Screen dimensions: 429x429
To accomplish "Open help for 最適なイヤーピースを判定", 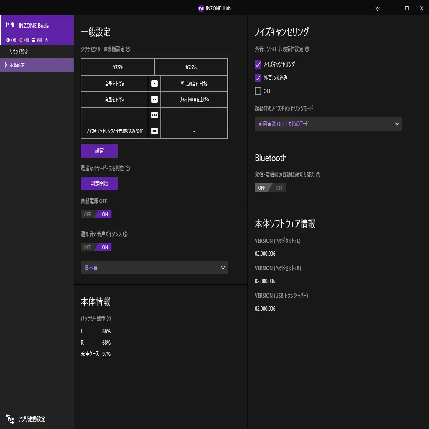I will coord(128,168).
